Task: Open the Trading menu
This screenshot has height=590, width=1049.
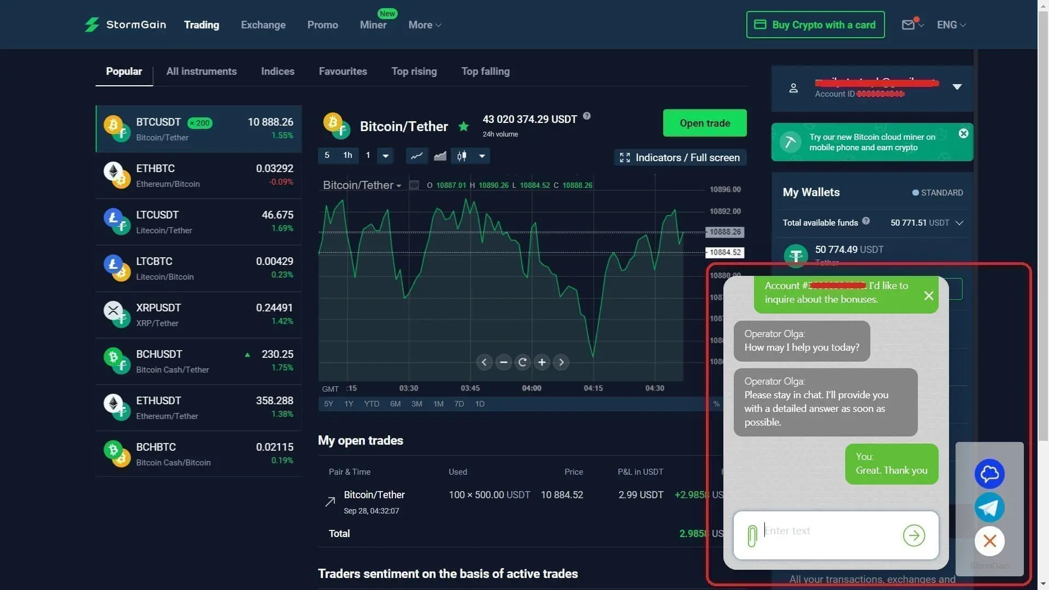Action: pyautogui.click(x=202, y=25)
